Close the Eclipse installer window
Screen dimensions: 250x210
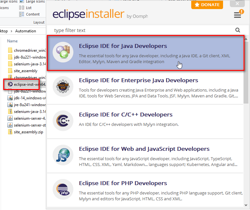pyautogui.click(x=237, y=4)
